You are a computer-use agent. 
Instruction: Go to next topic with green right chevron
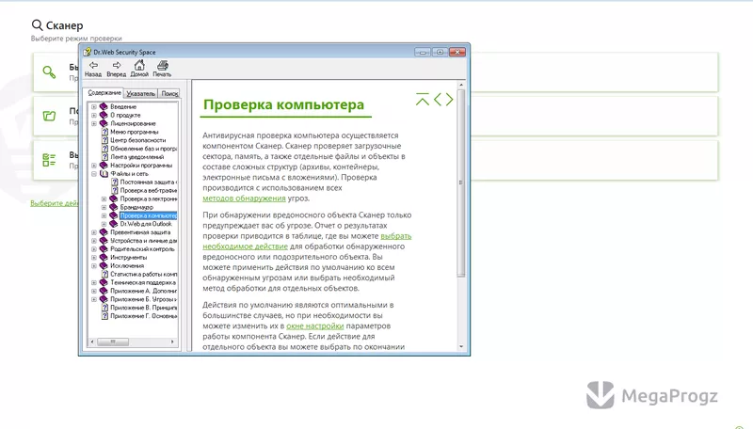coord(450,99)
